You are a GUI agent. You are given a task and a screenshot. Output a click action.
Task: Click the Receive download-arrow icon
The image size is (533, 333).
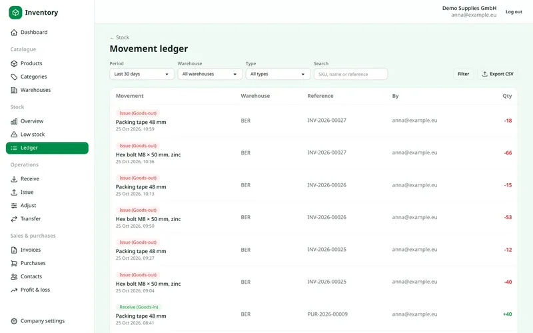pos(14,179)
